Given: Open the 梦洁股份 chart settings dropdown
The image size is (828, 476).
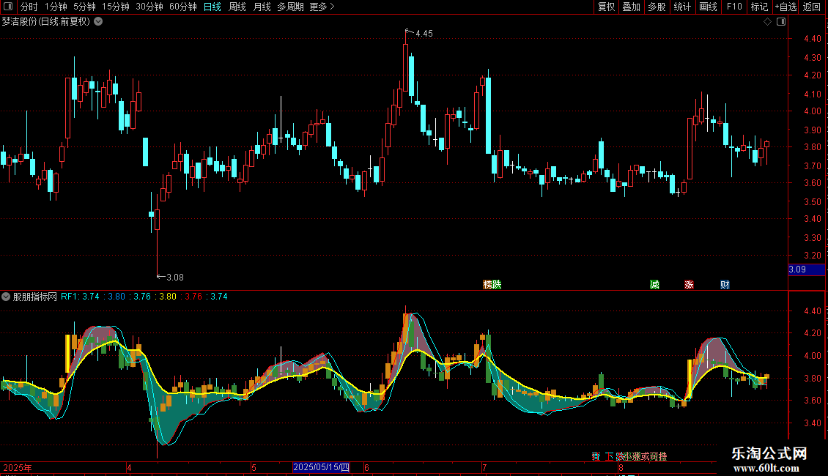Looking at the screenshot, I should click(98, 22).
